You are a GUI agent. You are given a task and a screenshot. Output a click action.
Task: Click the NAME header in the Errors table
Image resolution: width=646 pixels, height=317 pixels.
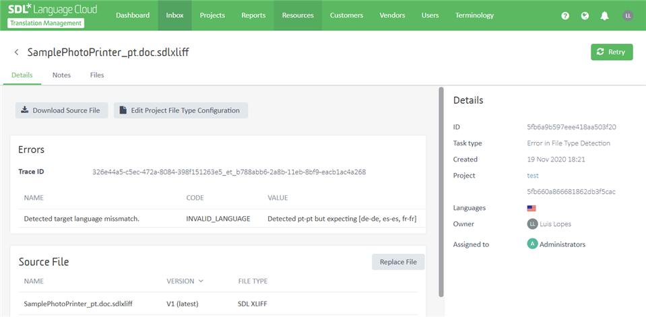click(x=34, y=198)
